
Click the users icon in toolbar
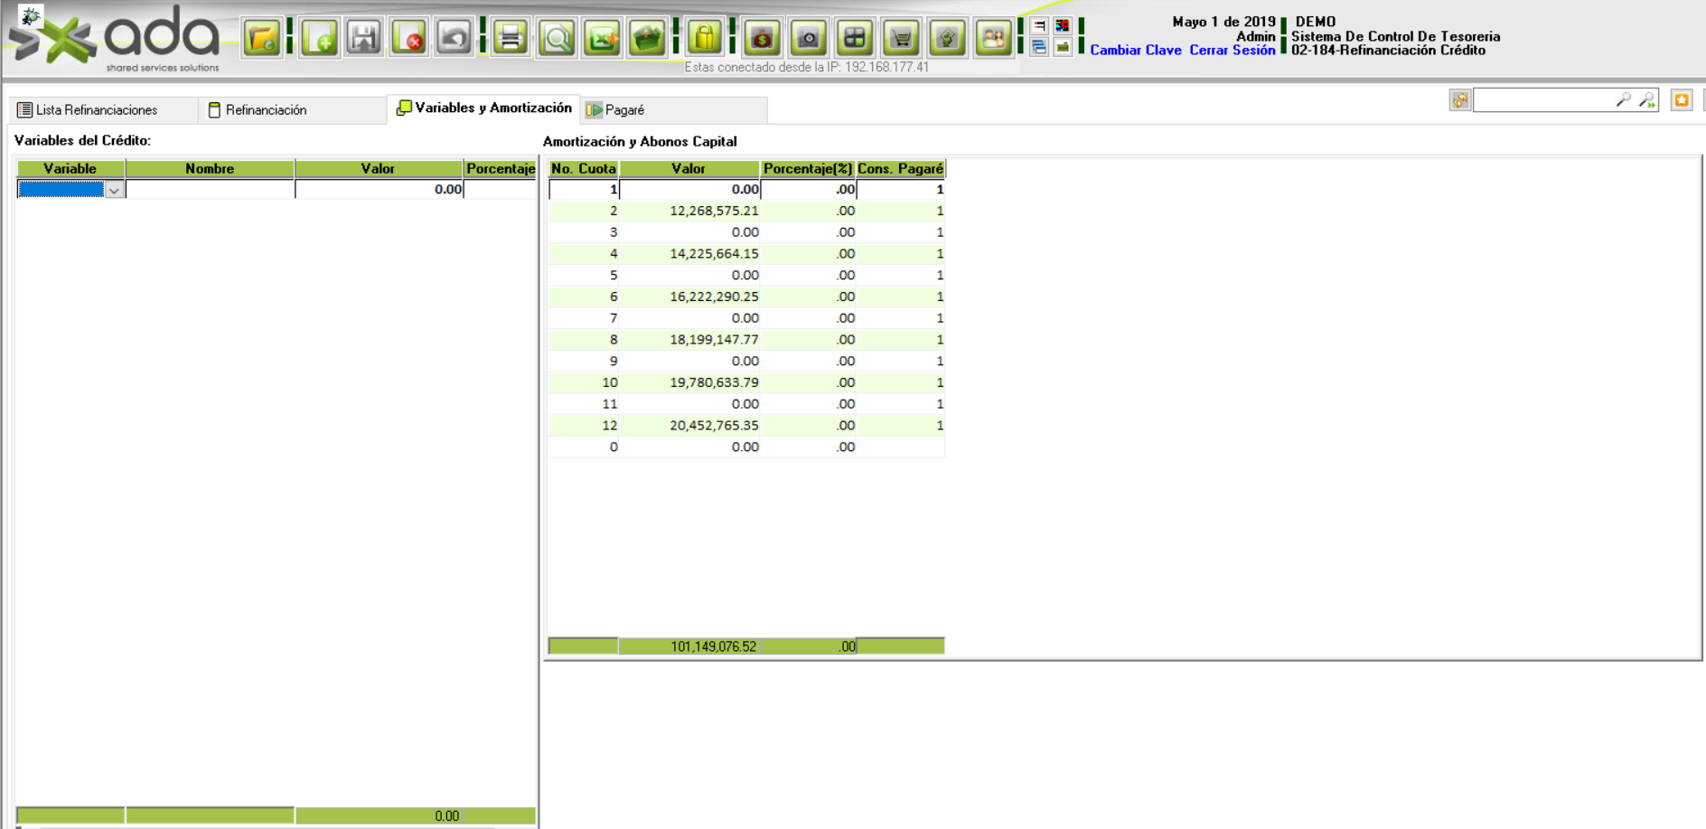tap(993, 39)
